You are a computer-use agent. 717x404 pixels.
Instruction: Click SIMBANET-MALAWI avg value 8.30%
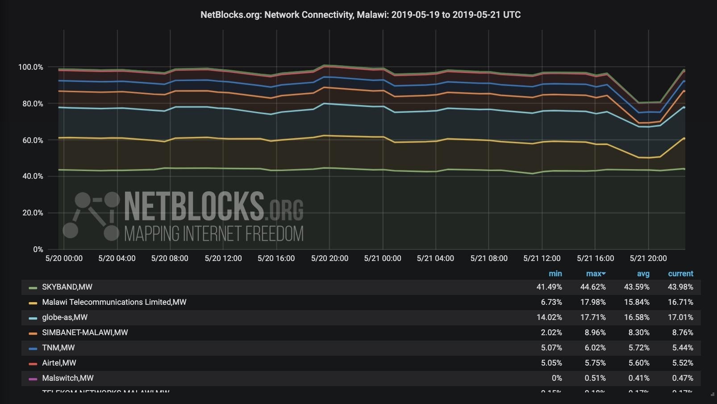pyautogui.click(x=639, y=332)
